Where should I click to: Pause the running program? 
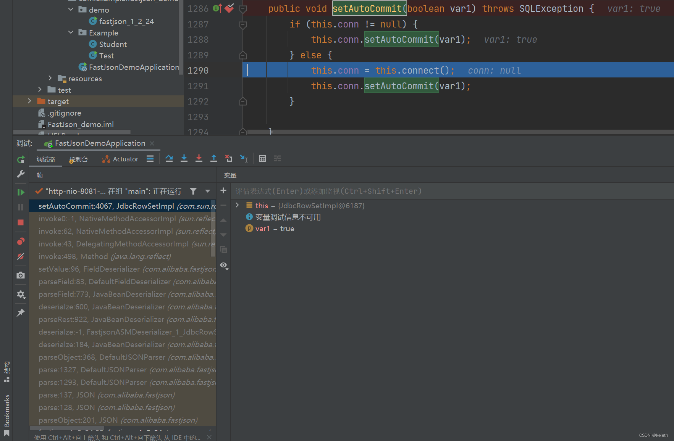(x=21, y=207)
